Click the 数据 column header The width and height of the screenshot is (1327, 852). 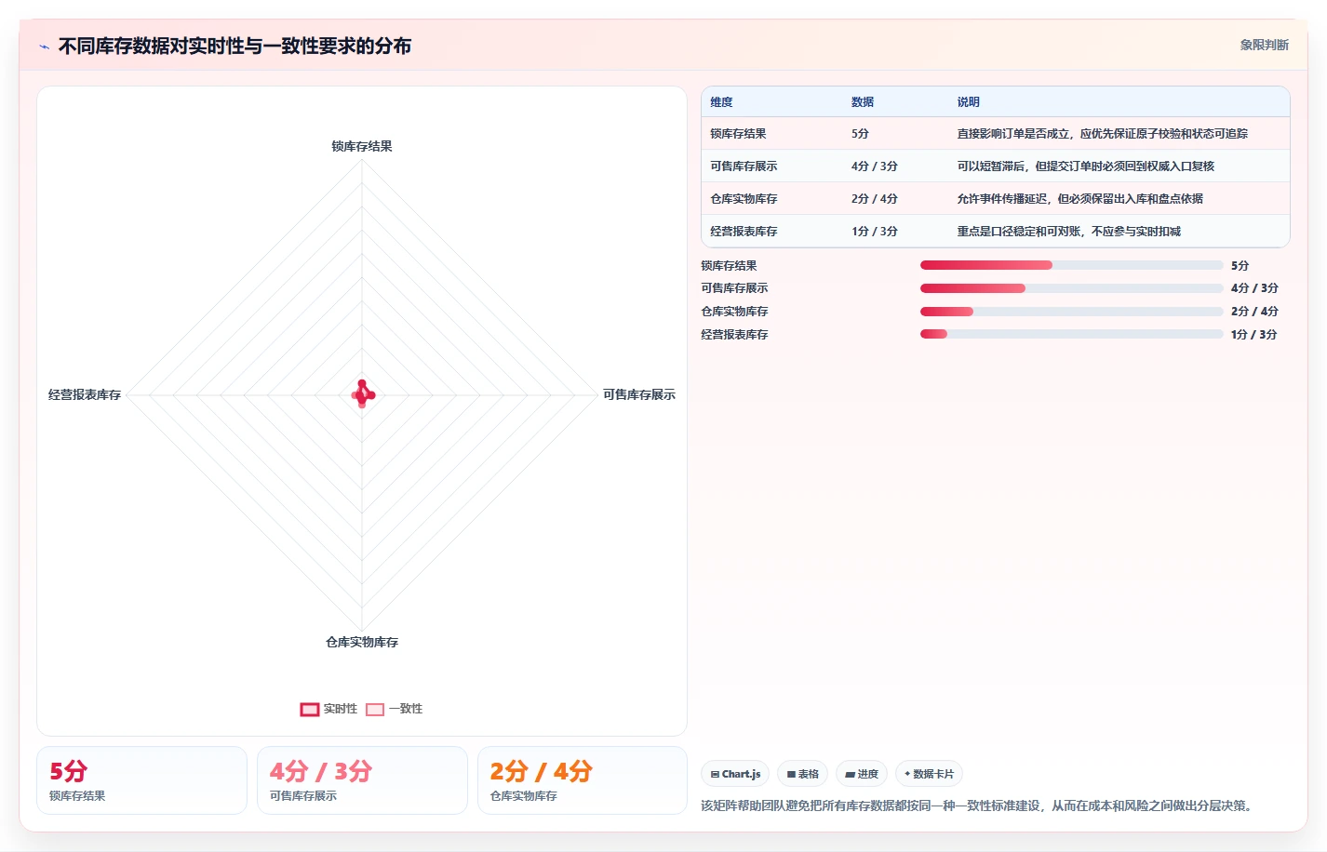863,102
